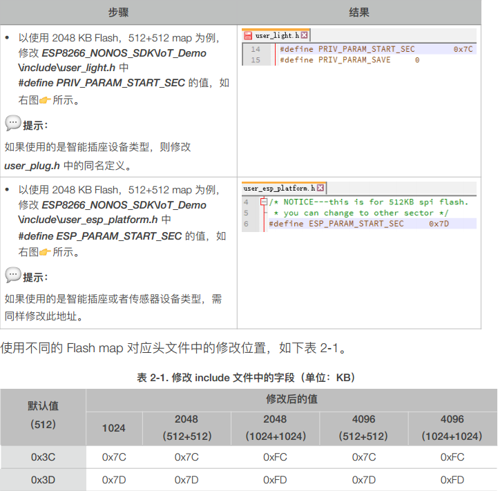This screenshot has height=491, width=498.
Task: Click the 0x3D default value cell
Action: click(x=44, y=479)
